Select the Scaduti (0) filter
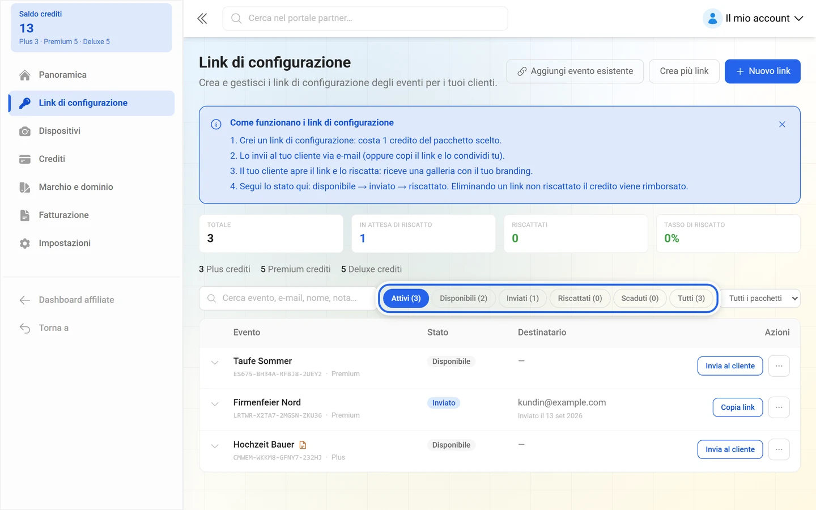Viewport: 816px width, 510px height. pos(640,299)
